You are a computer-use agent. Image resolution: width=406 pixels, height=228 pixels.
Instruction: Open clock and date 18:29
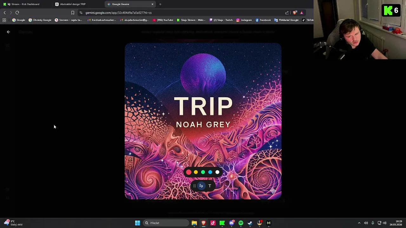click(x=396, y=223)
